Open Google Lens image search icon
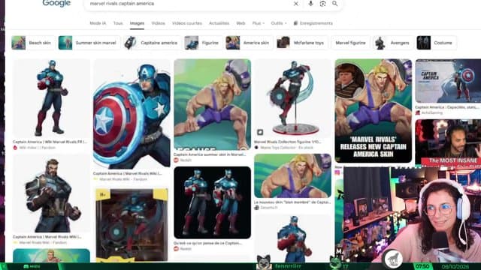481x270 pixels. tap(322, 4)
